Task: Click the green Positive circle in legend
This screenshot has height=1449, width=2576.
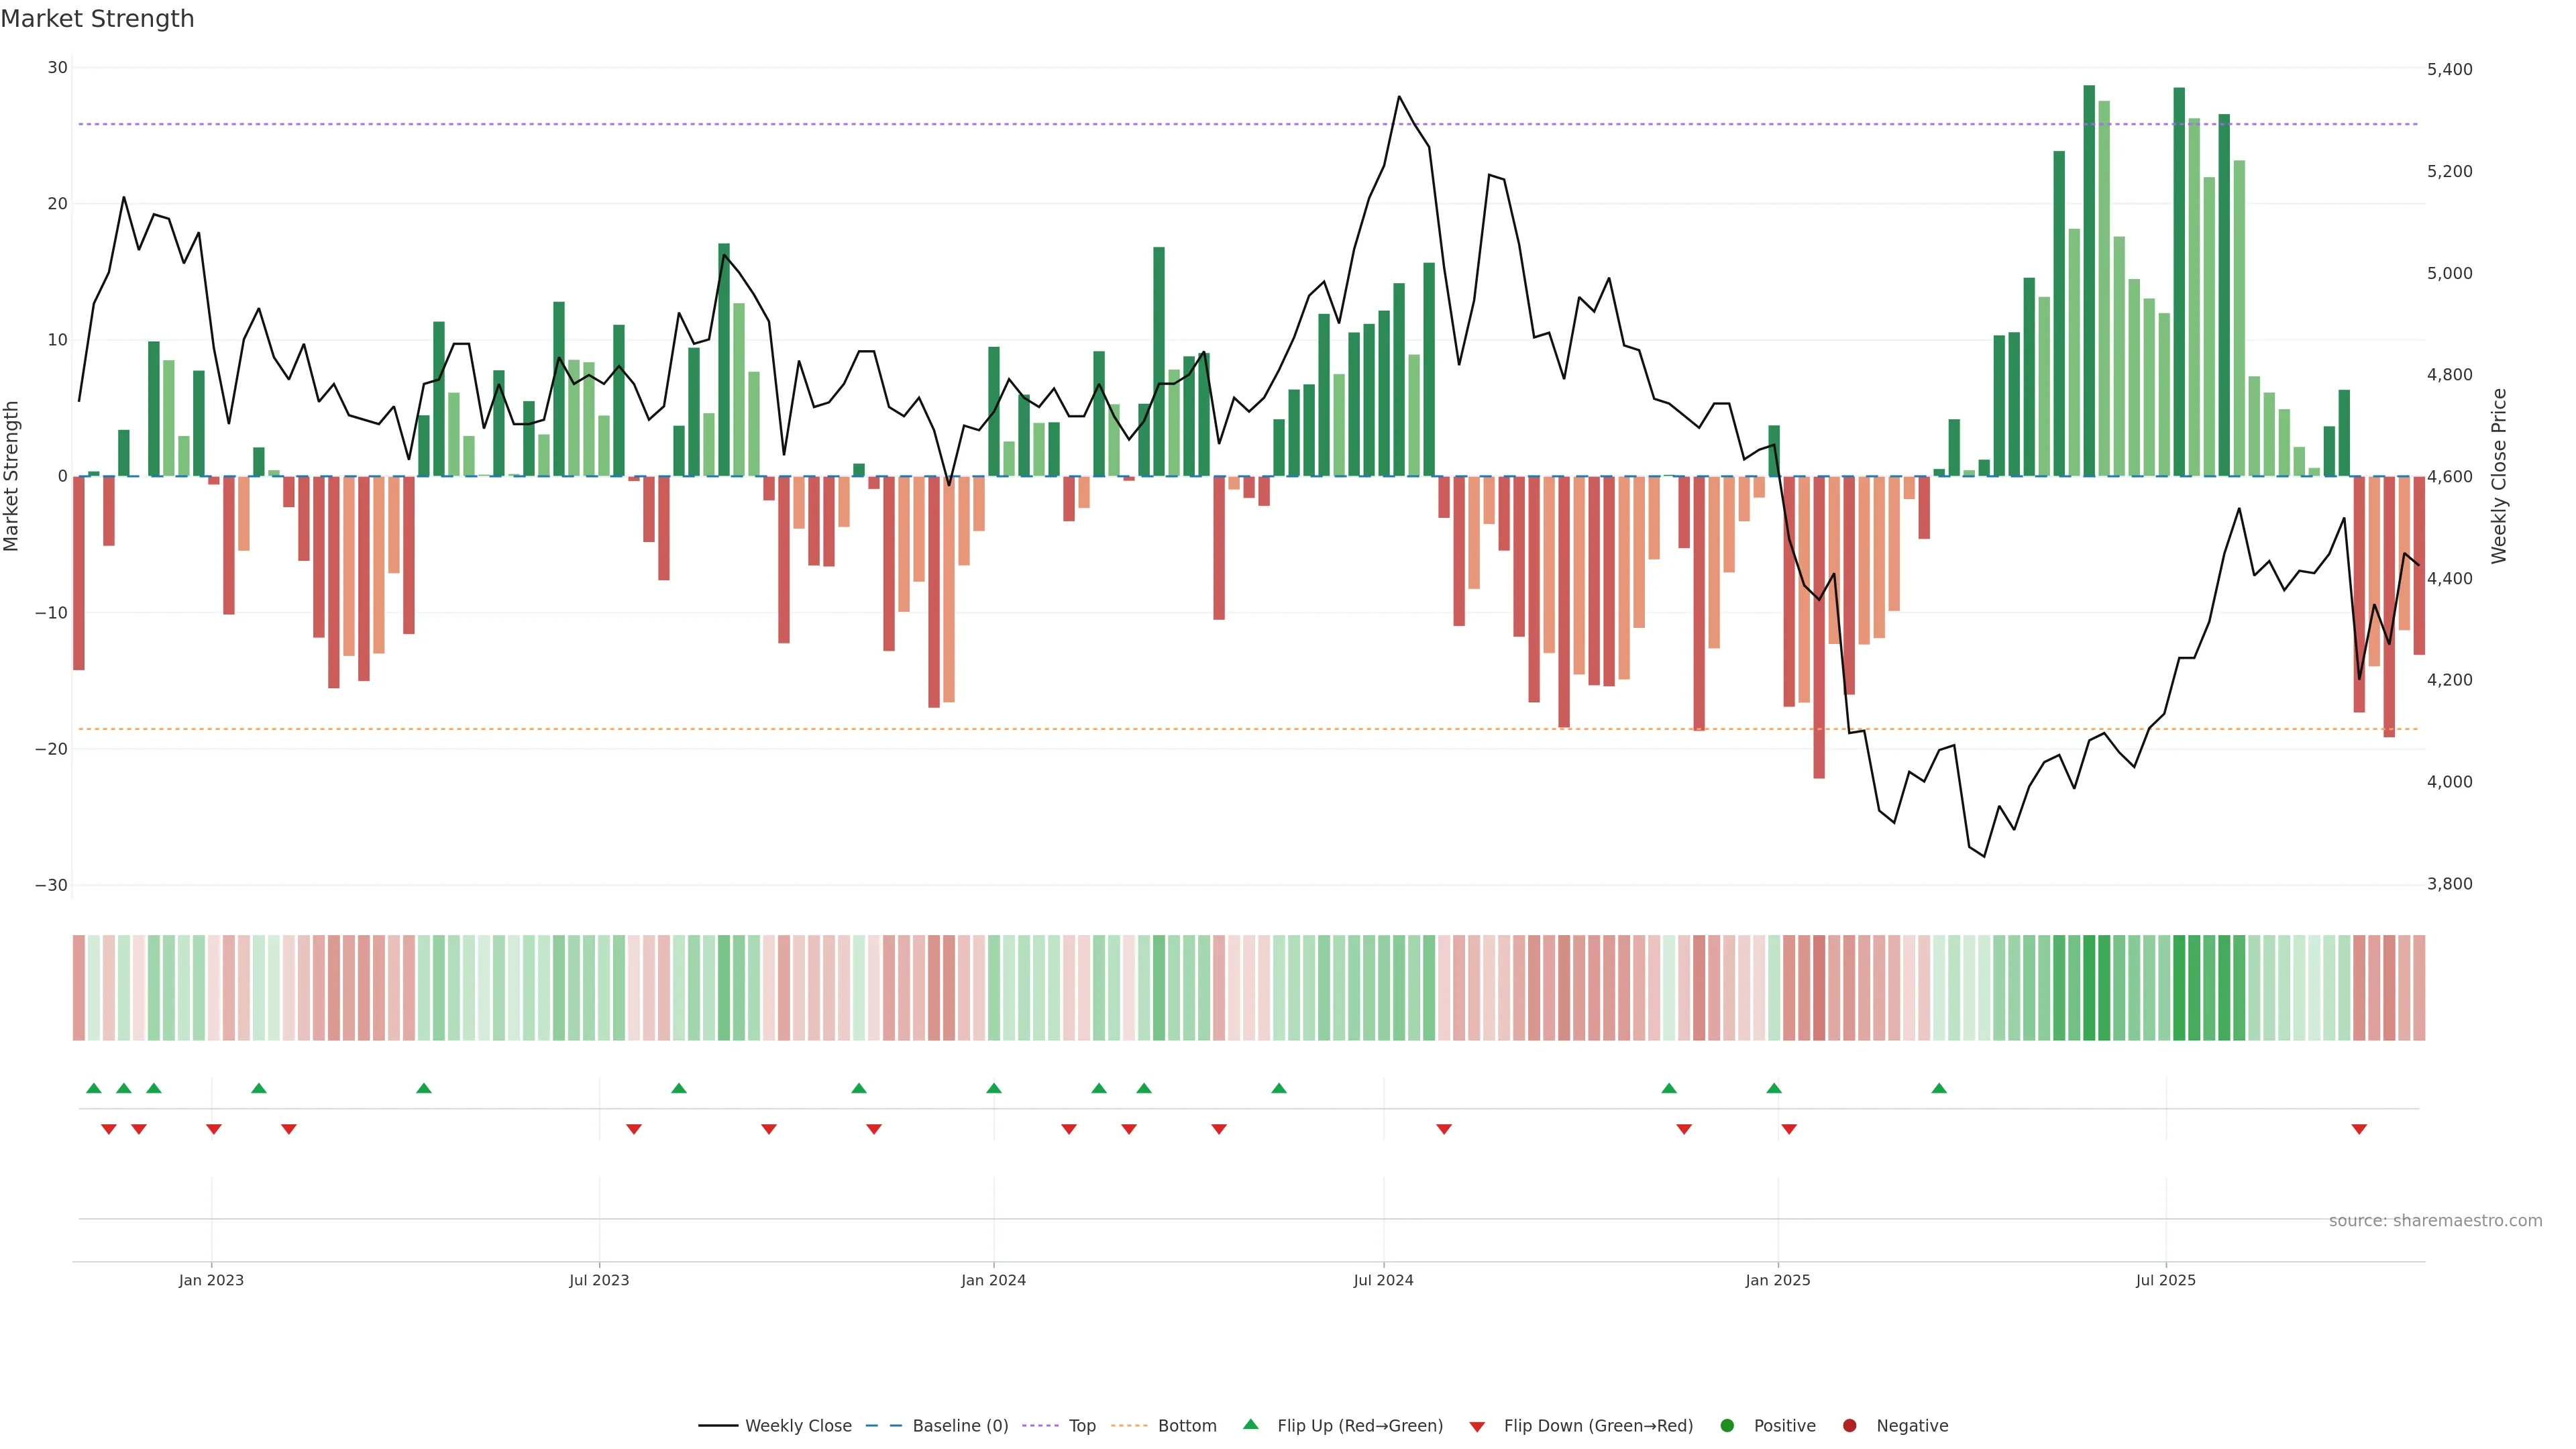Action: (1727, 1426)
